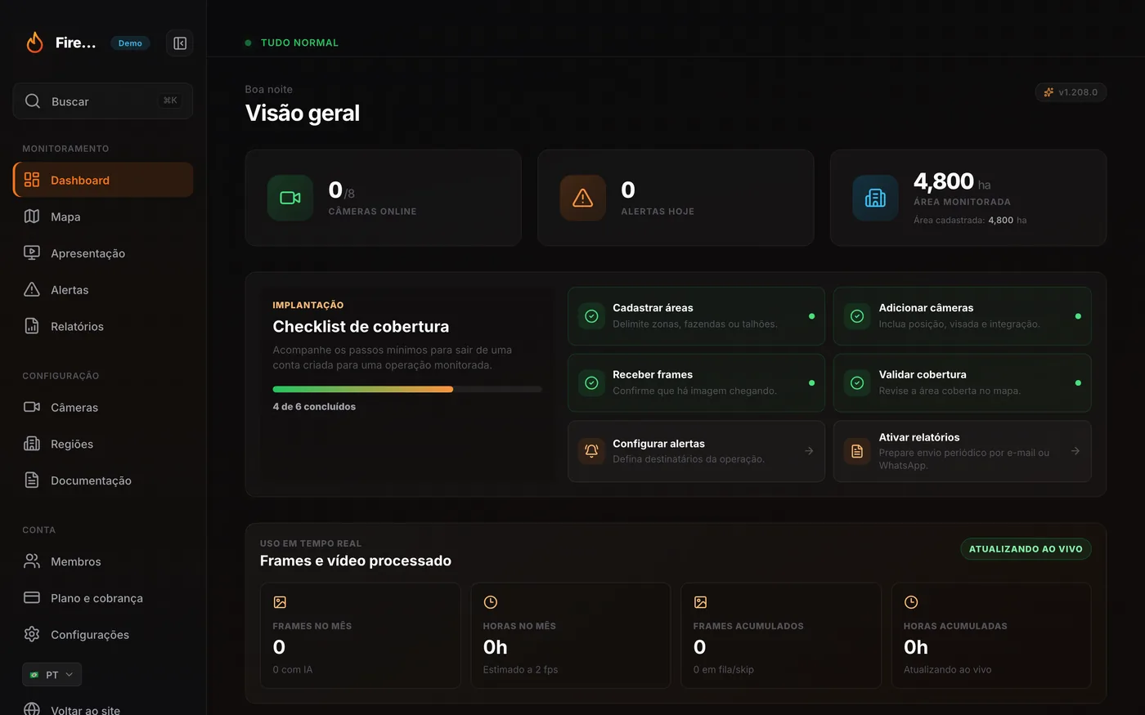This screenshot has height=715, width=1145.
Task: Go to Mapa in the sidebar
Action: tap(103, 217)
